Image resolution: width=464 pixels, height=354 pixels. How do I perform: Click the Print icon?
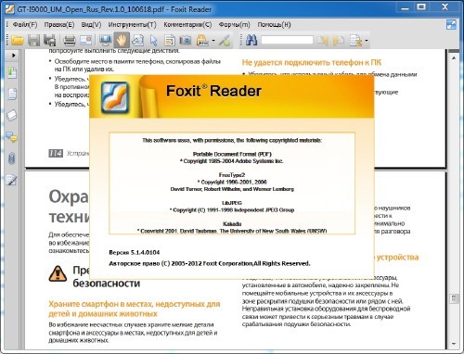pos(70,41)
